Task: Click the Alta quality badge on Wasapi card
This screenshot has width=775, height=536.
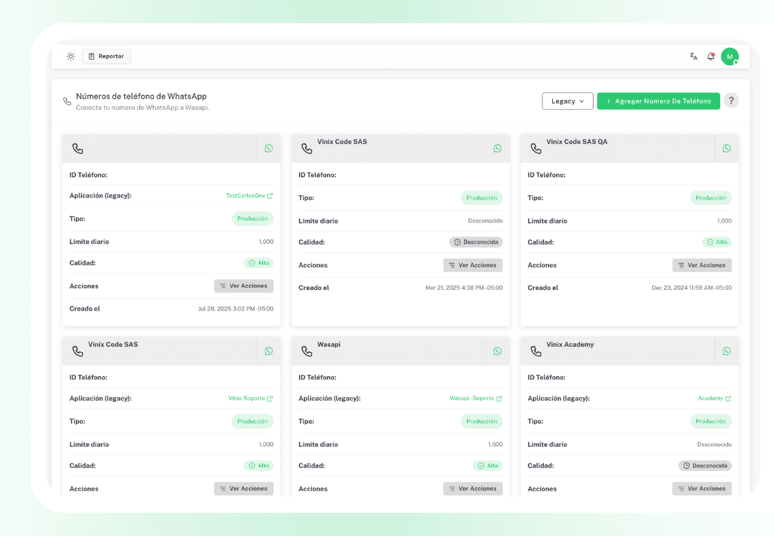Action: [488, 466]
